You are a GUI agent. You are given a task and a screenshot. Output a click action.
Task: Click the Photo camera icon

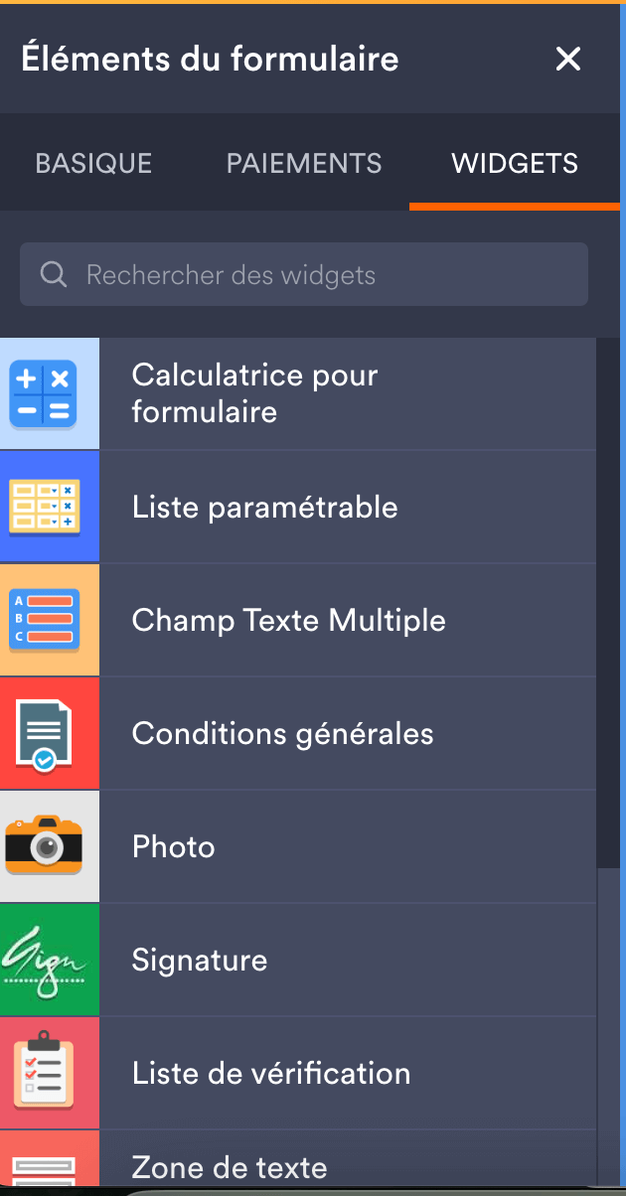tap(45, 846)
